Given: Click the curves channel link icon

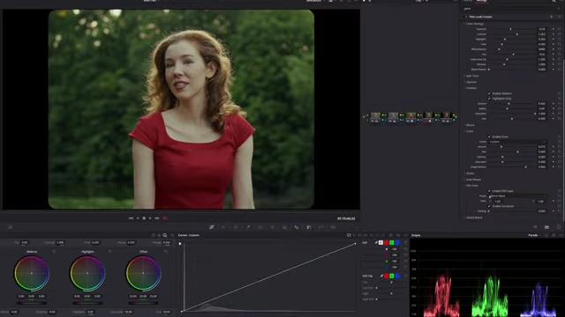Looking at the screenshot, I should click(x=376, y=243).
